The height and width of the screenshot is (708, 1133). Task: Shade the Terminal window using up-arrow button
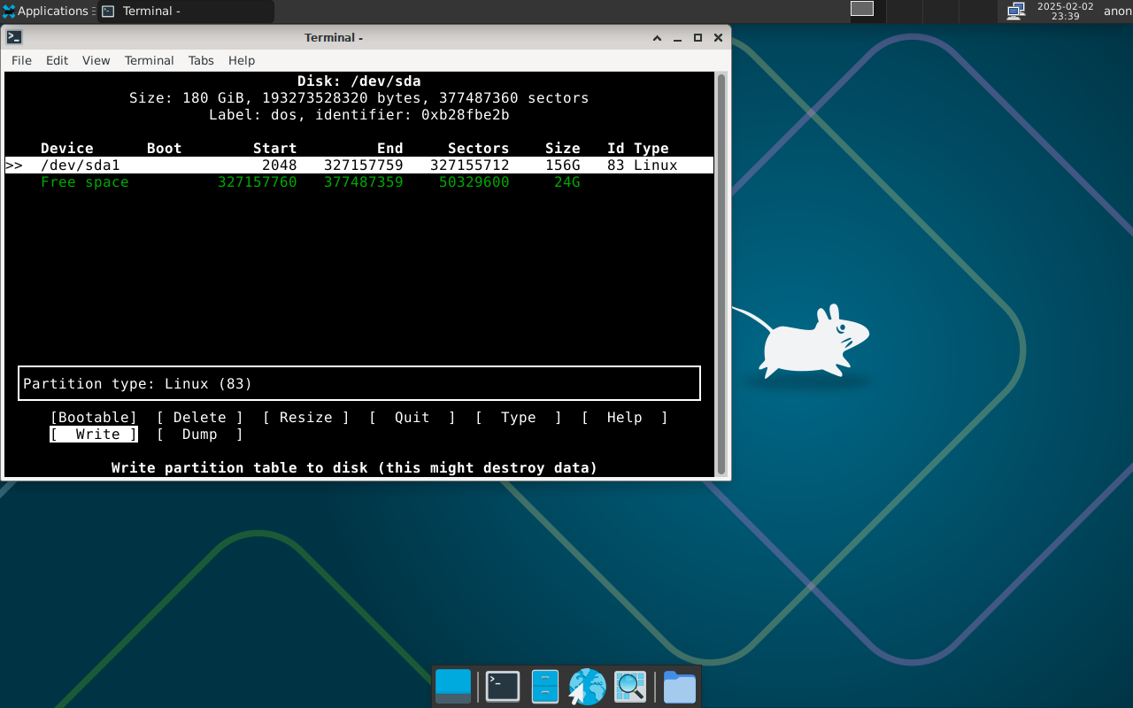point(657,38)
